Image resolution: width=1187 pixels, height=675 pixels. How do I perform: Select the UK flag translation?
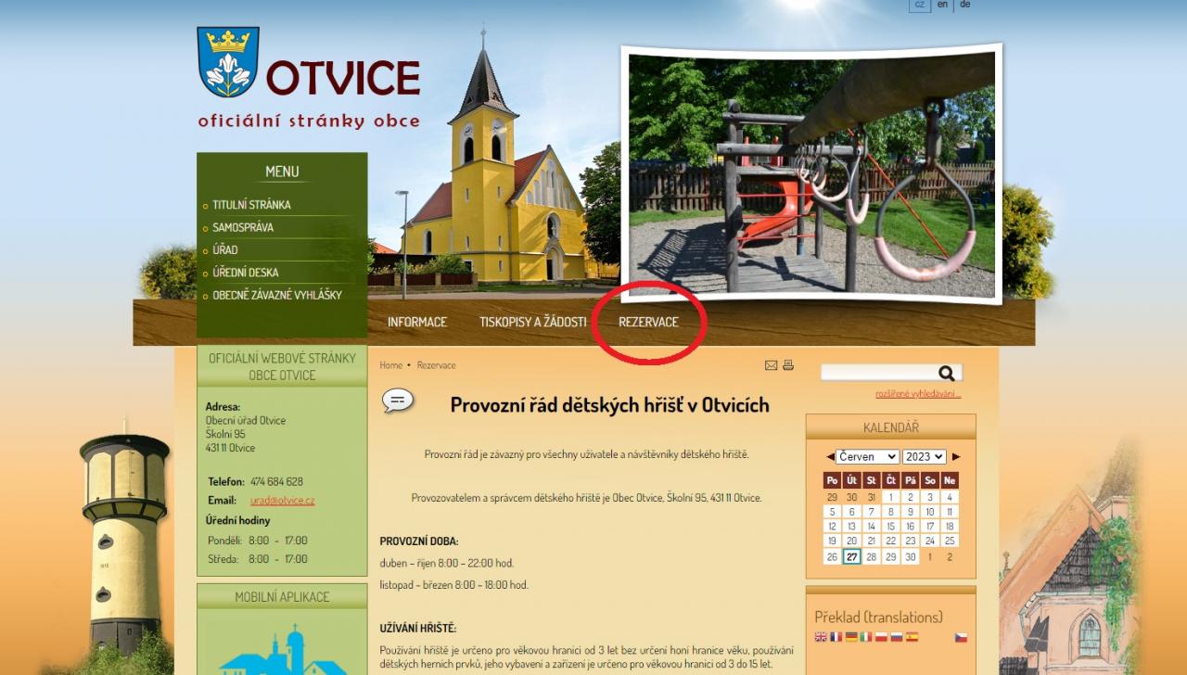(821, 637)
